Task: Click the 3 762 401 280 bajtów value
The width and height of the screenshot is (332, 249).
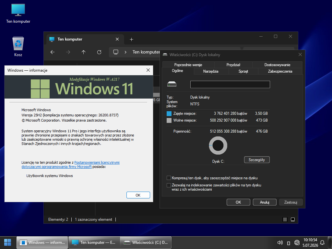Action: tap(231, 113)
